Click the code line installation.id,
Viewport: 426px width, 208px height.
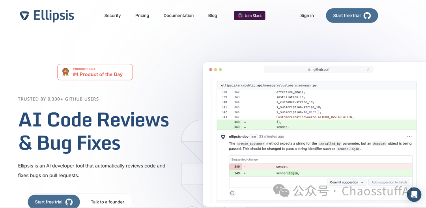point(291,97)
